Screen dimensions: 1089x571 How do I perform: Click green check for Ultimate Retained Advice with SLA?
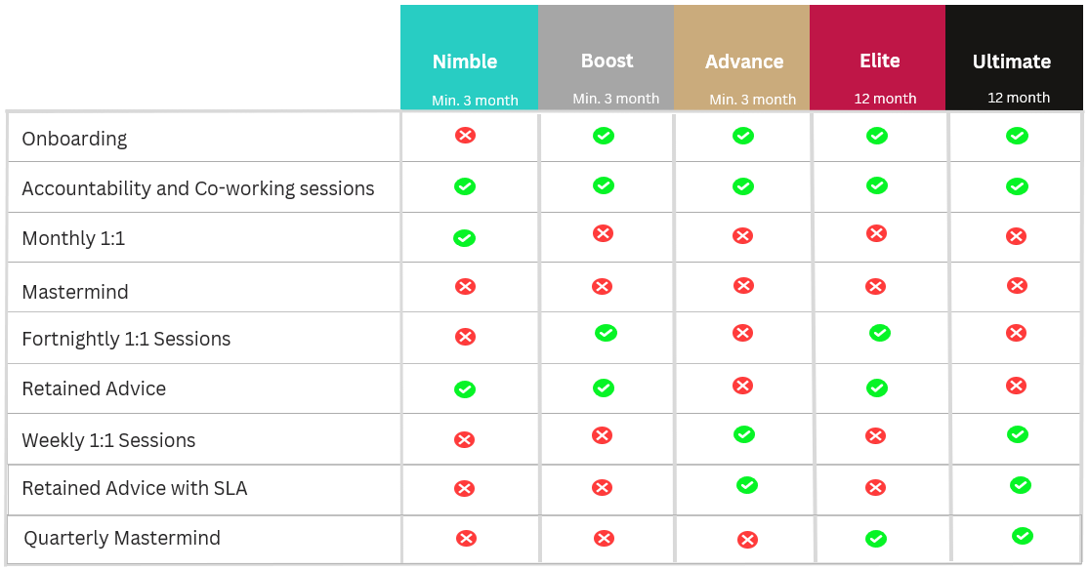pyautogui.click(x=1020, y=484)
